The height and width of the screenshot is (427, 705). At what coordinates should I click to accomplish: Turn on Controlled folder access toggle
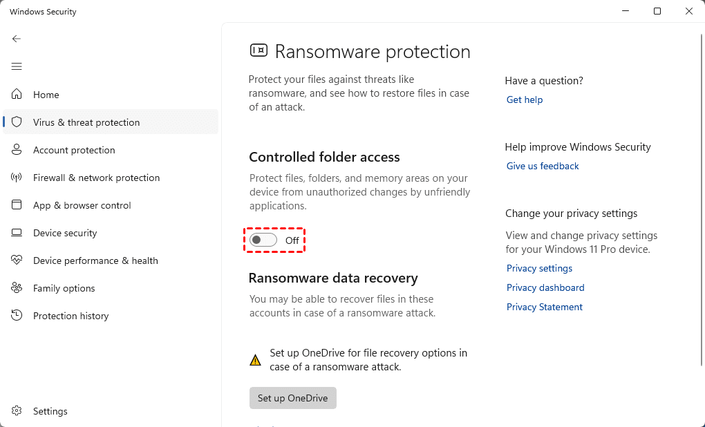263,240
